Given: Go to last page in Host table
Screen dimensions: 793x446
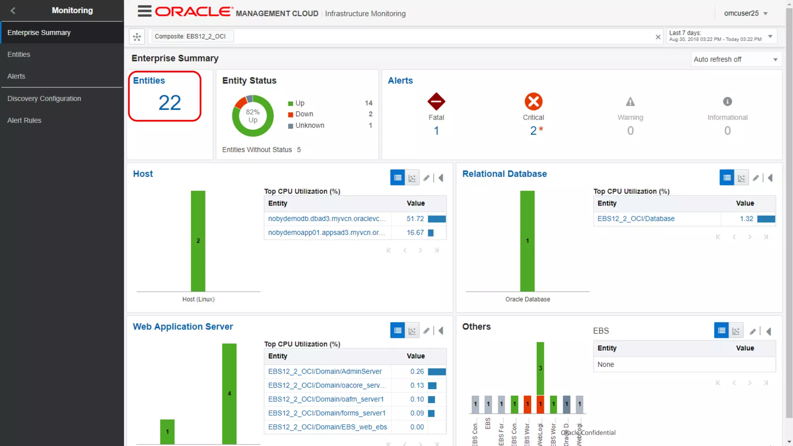Looking at the screenshot, I should click(x=436, y=250).
